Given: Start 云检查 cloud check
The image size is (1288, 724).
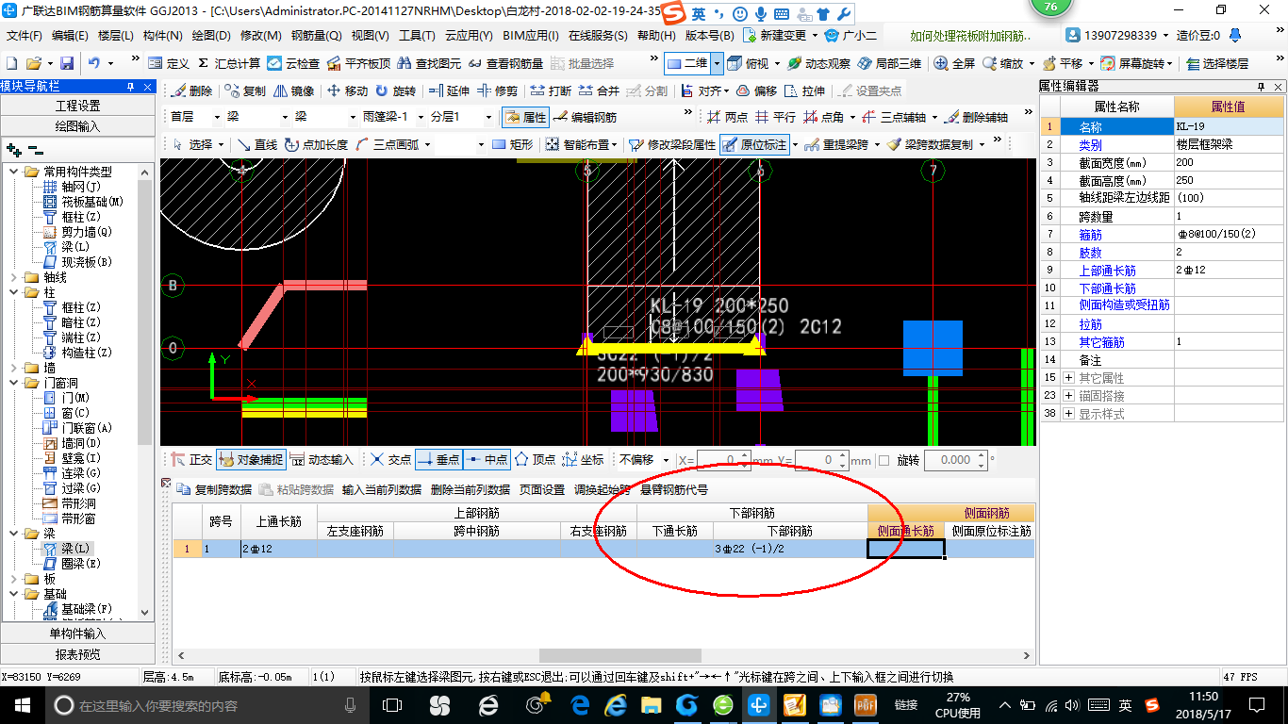Looking at the screenshot, I should [x=293, y=63].
